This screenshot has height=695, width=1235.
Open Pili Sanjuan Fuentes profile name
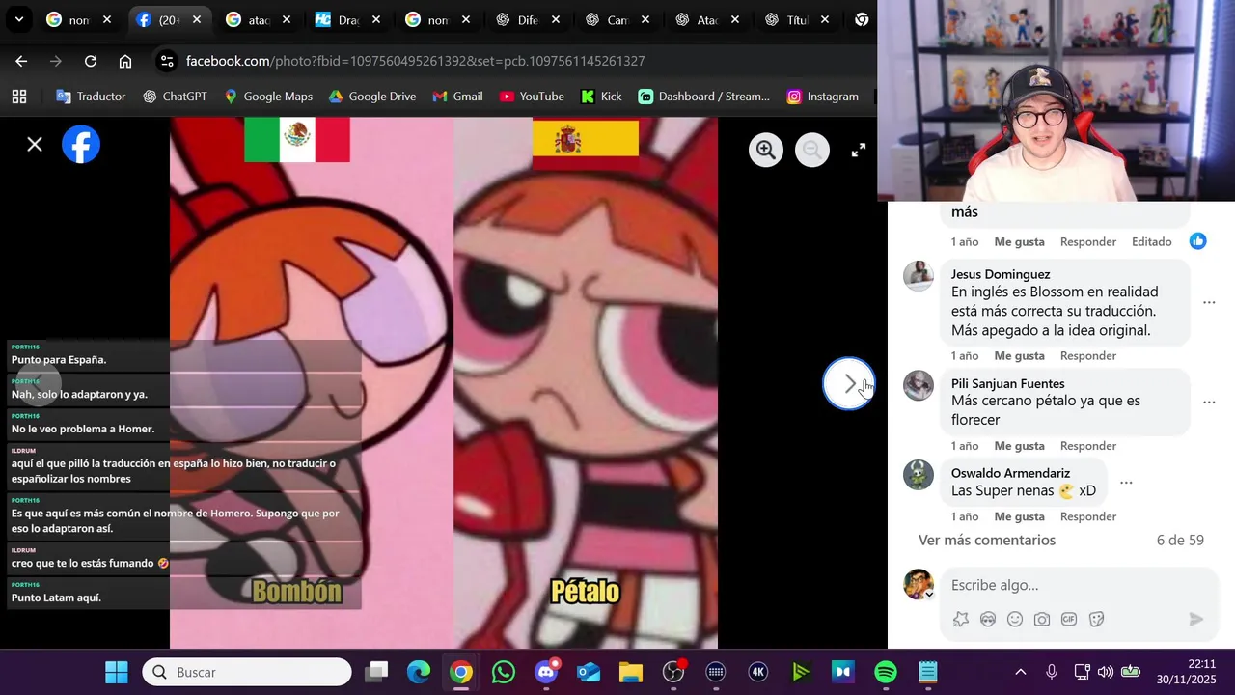1008,383
